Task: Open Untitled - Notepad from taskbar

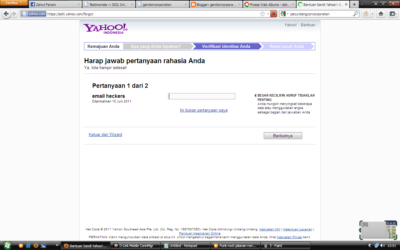Action: 185,246
